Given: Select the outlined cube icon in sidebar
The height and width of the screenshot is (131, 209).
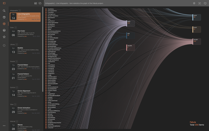Looking at the screenshot, I should (4, 17).
